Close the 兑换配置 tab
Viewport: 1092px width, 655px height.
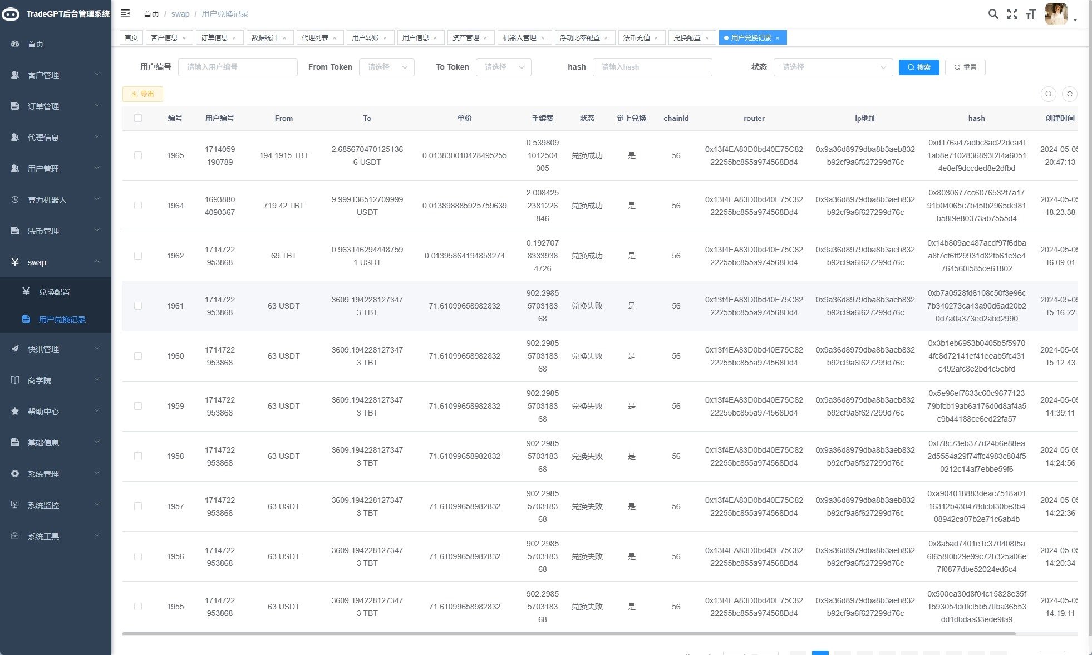707,38
